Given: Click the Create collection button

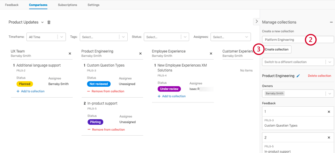Looking at the screenshot, I should point(277,49).
